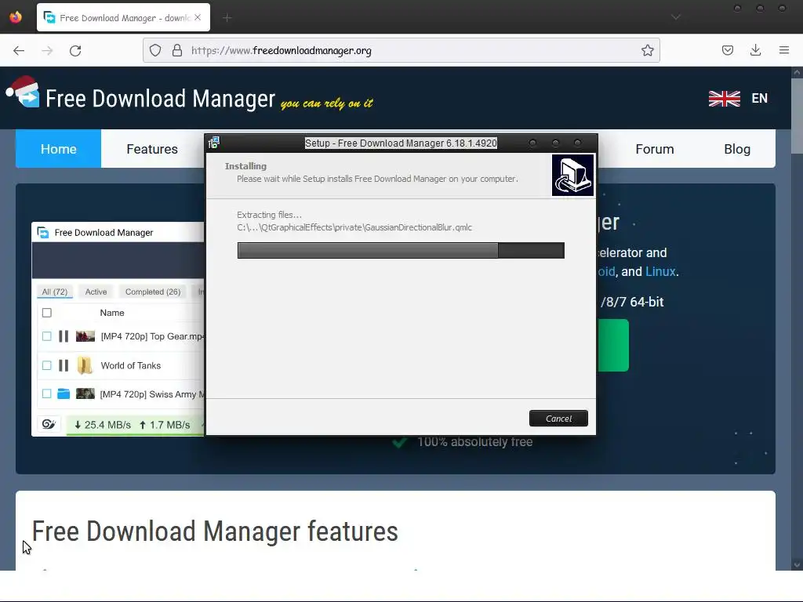Screen dimensions: 803x602
Task: Open the EN language selector
Action: coord(759,98)
